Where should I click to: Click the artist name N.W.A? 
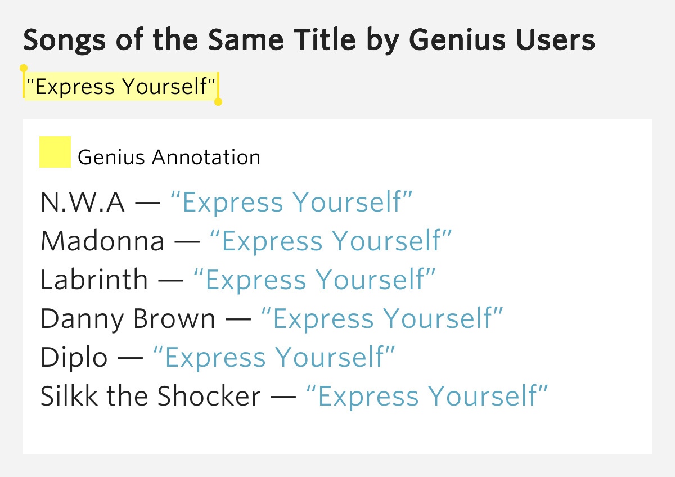click(83, 202)
